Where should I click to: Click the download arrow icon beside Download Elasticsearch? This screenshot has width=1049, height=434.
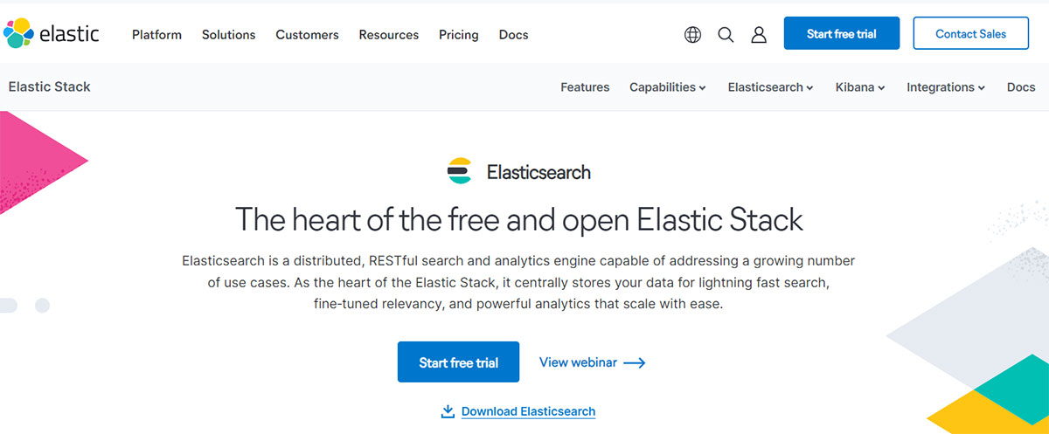click(x=448, y=411)
